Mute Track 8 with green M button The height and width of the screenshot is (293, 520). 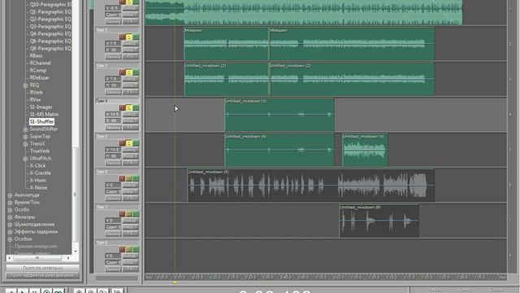pos(136,250)
